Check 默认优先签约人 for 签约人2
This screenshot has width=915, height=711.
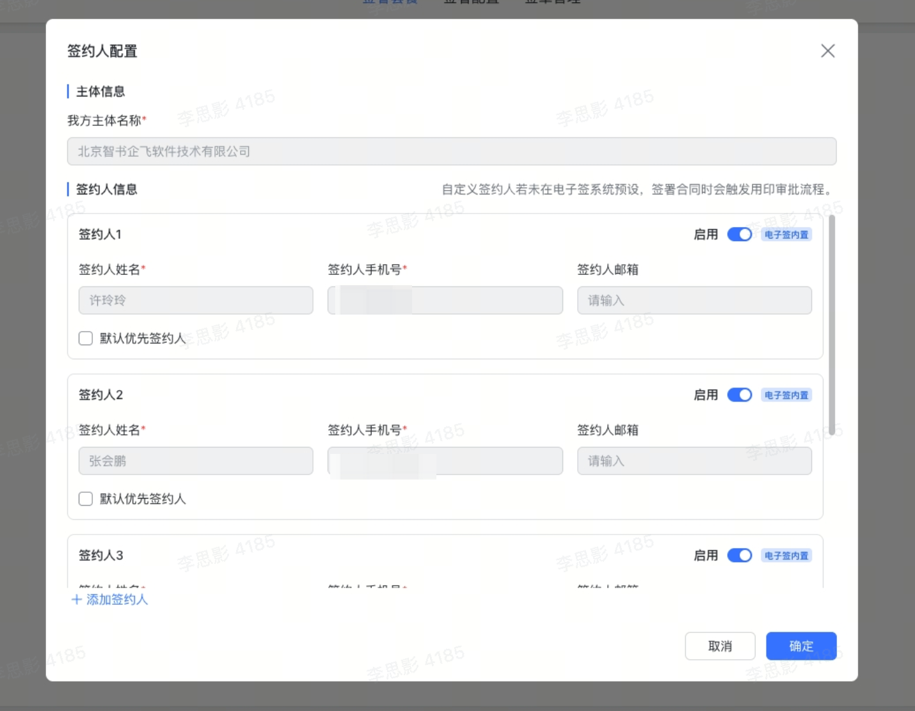(x=86, y=499)
